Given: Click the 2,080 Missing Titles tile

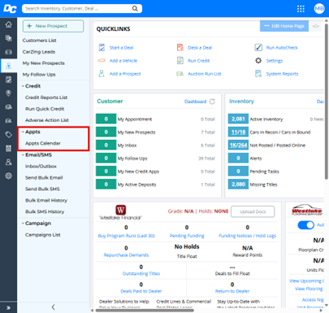Looking at the screenshot, I should pos(238,185).
